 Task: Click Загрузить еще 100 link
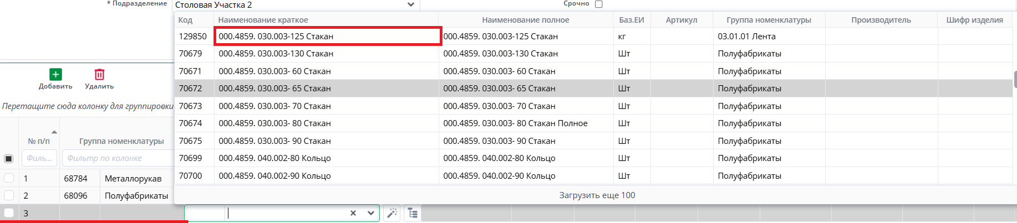tap(597, 195)
